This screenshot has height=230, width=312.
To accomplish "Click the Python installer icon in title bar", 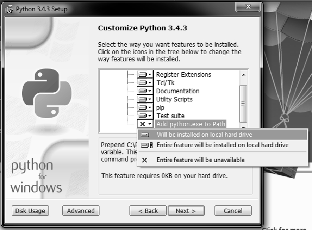I will 10,9.
